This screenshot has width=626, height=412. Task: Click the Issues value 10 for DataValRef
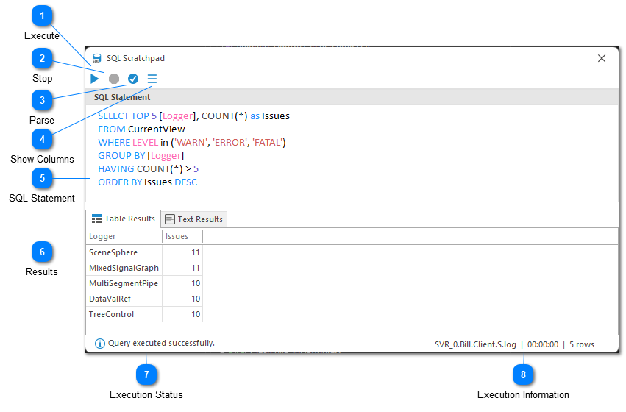[182, 299]
